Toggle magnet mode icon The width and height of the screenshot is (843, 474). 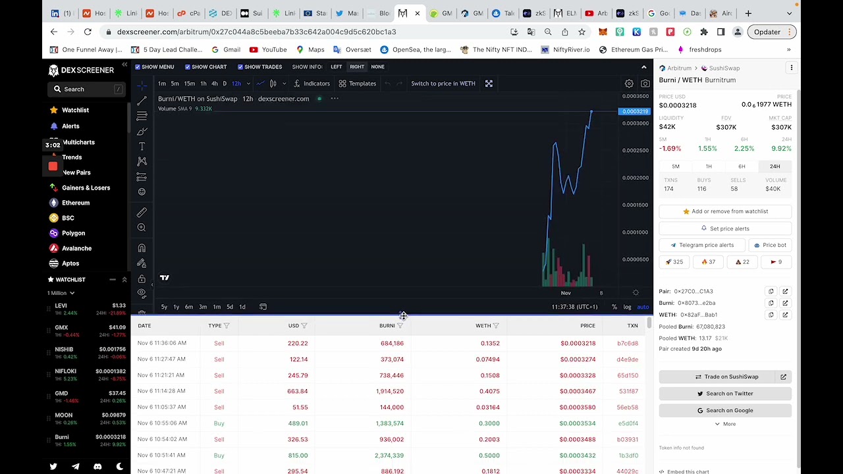click(x=142, y=248)
